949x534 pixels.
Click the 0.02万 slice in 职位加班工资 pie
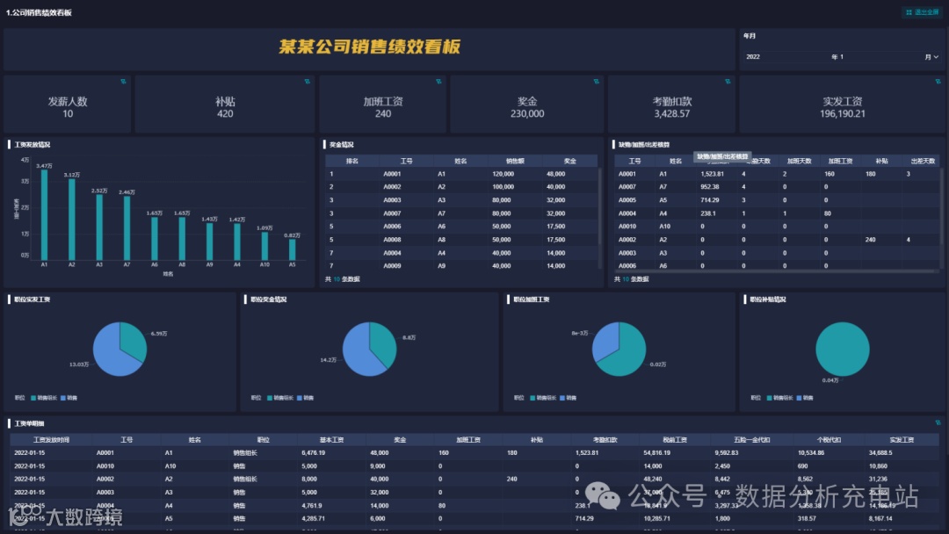[627, 354]
